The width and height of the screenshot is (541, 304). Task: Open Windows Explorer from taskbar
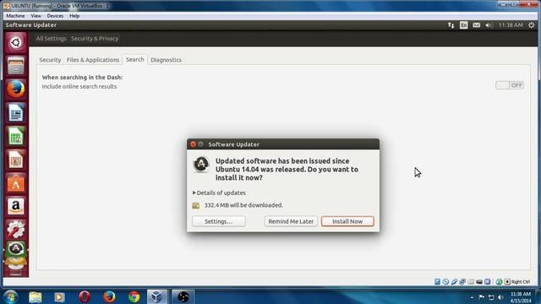36,296
